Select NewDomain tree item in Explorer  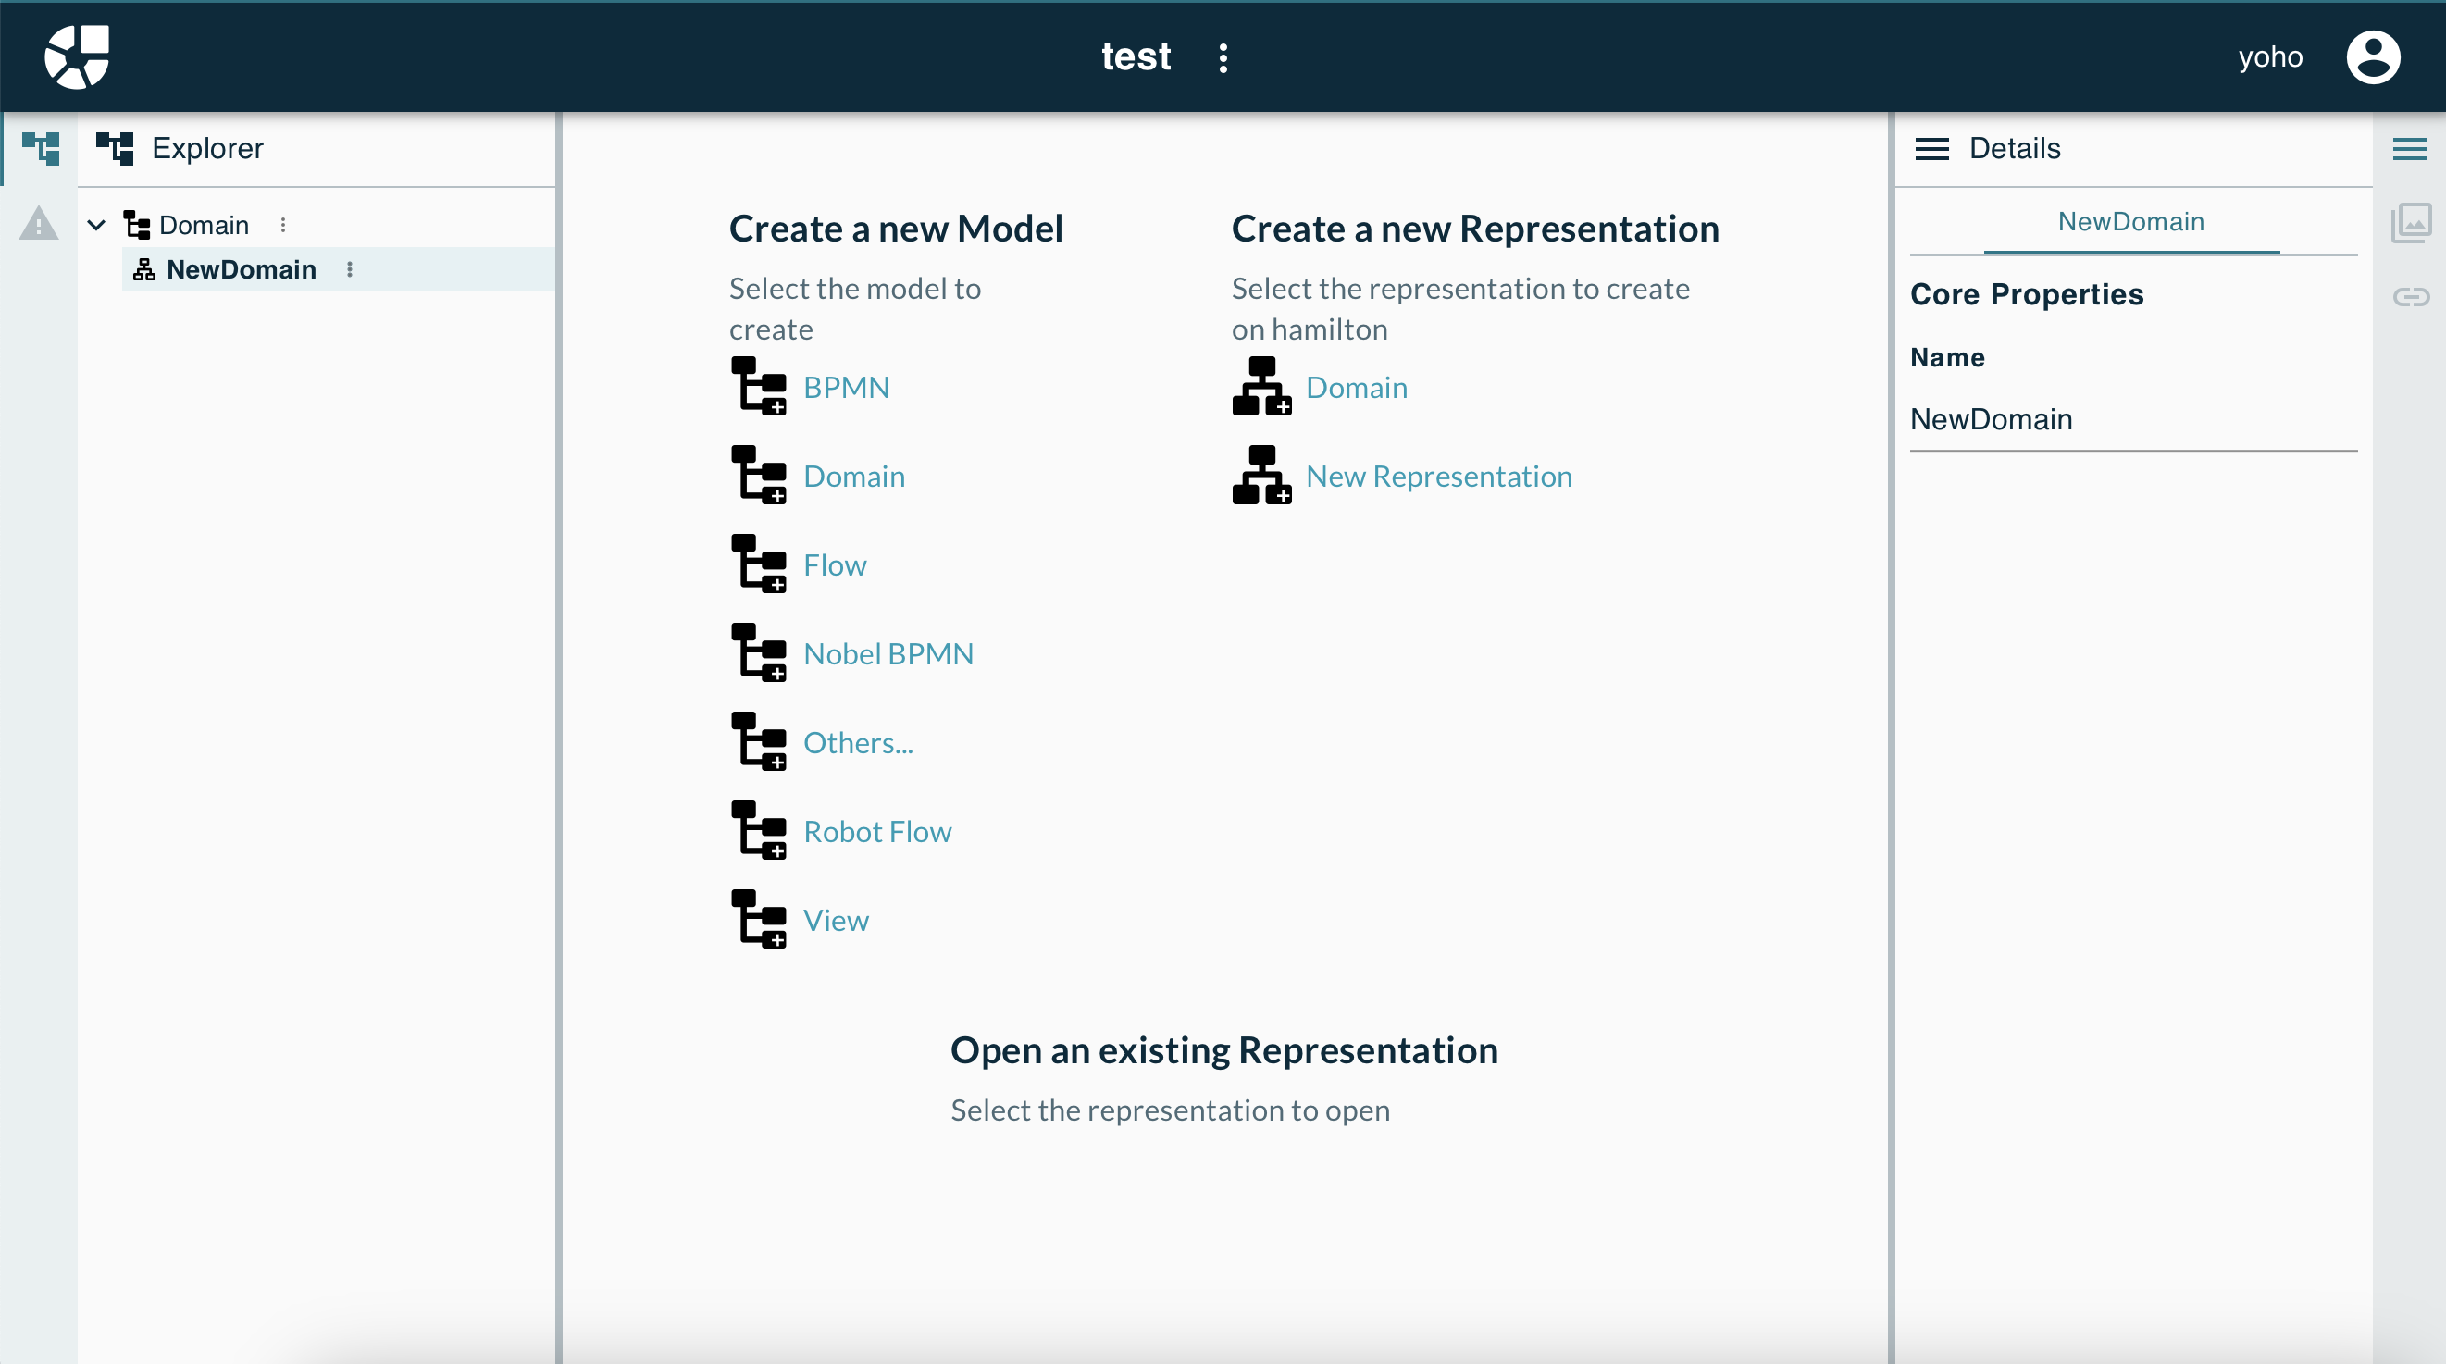point(241,268)
